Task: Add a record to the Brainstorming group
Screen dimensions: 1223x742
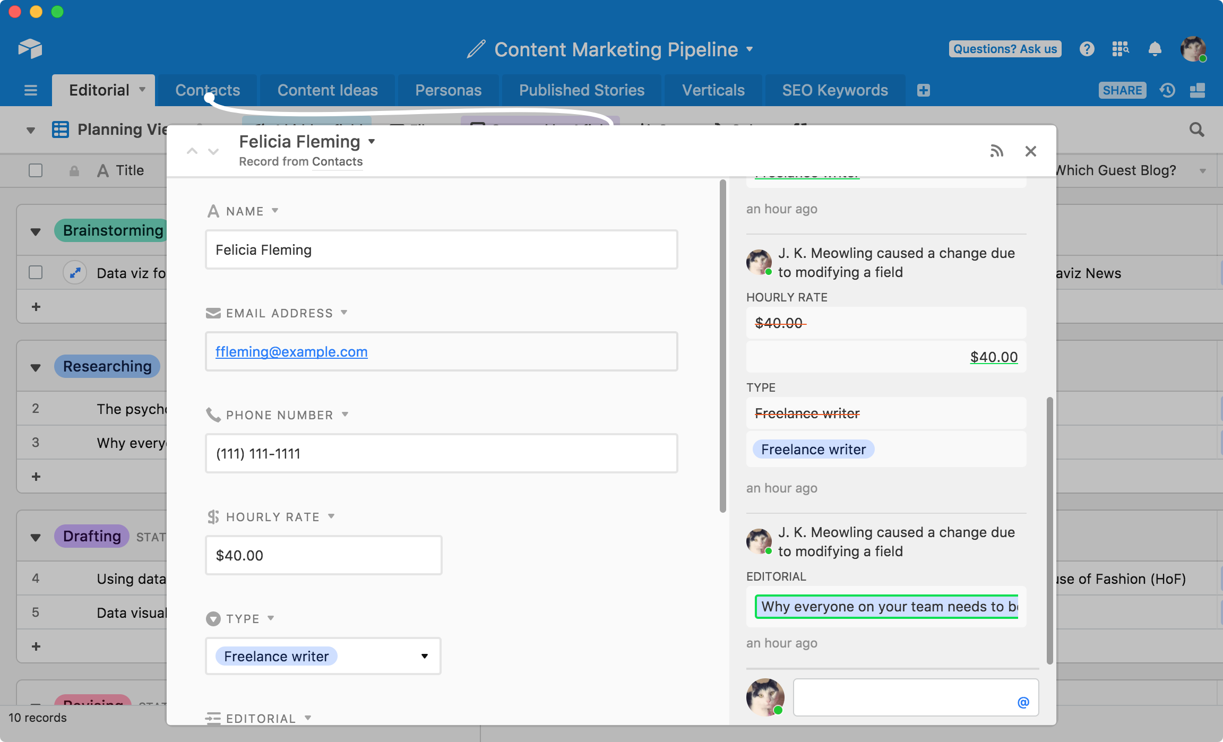Action: click(x=36, y=307)
